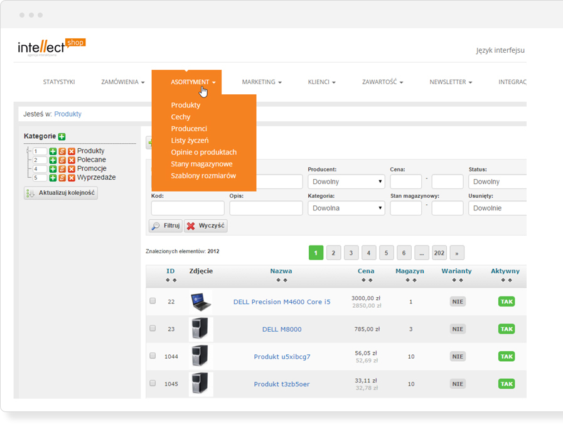Edit the Produkty category via its orange icon
Image resolution: width=563 pixels, height=424 pixels.
[62, 151]
